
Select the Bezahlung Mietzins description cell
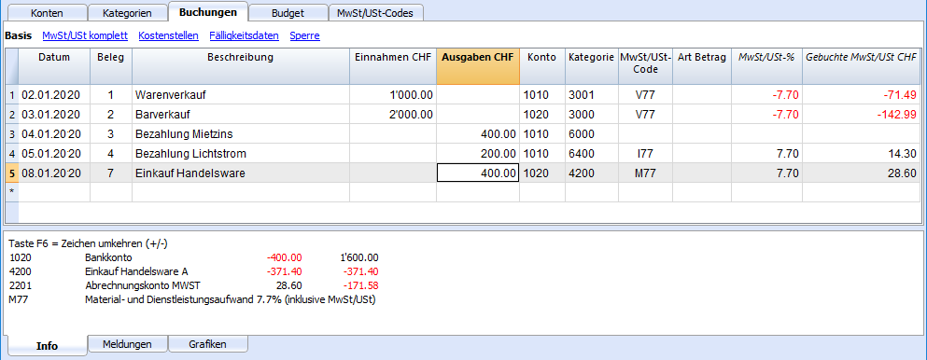point(241,133)
